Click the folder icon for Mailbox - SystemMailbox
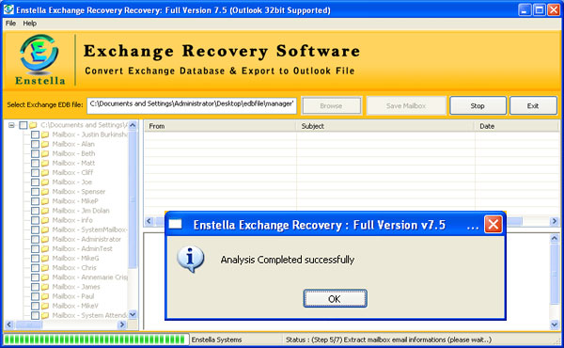 click(x=45, y=229)
